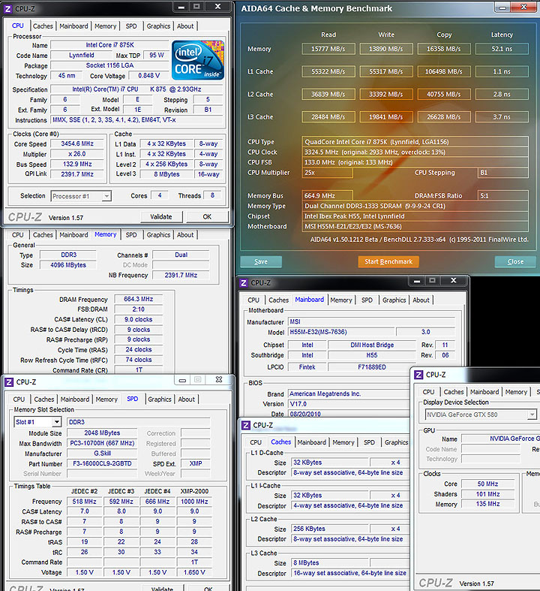The width and height of the screenshot is (540, 591).
Task: Click the Start Benchmark button
Action: tap(388, 261)
